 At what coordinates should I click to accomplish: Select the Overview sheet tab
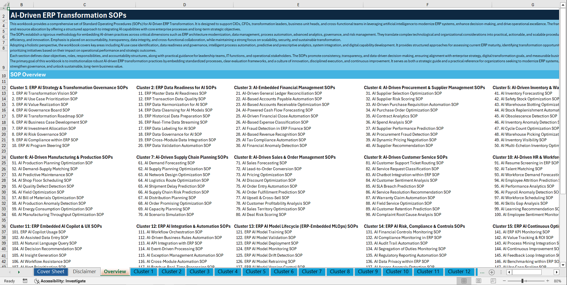[x=115, y=272]
